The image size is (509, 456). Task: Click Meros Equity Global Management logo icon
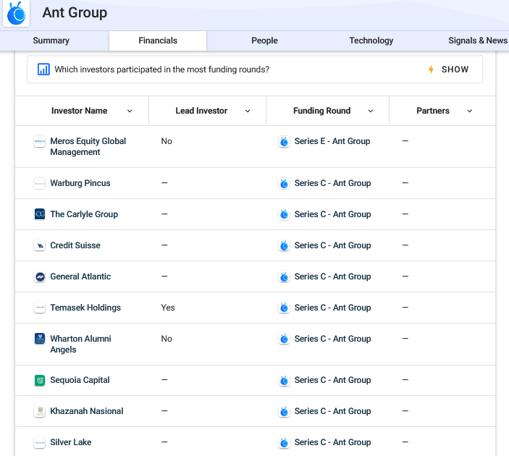40,142
